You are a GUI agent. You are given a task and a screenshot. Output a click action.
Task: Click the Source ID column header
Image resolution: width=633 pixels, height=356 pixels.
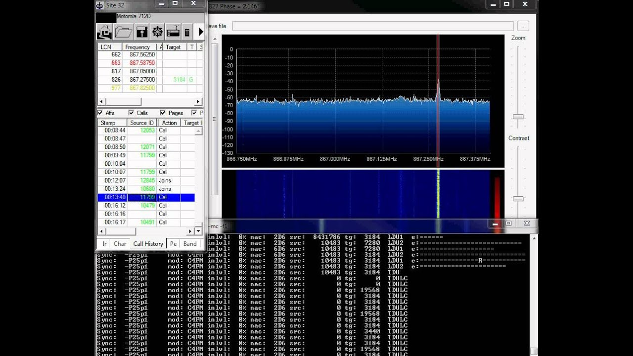click(x=142, y=123)
